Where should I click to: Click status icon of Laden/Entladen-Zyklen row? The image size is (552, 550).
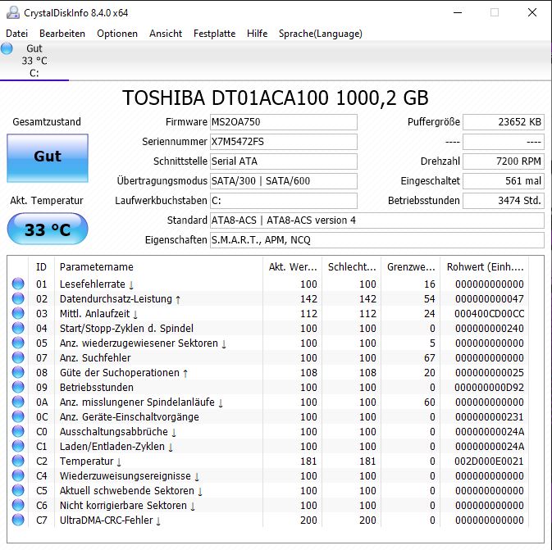(18, 446)
